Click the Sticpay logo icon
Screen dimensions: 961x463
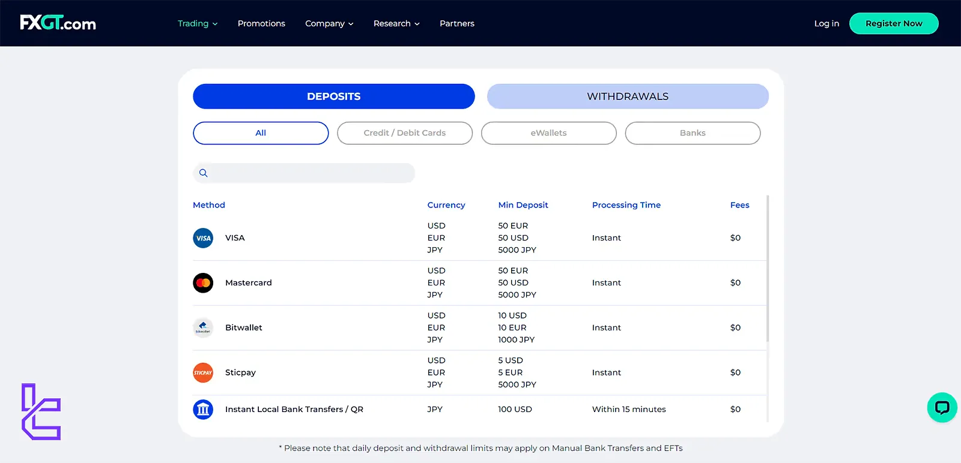click(203, 373)
